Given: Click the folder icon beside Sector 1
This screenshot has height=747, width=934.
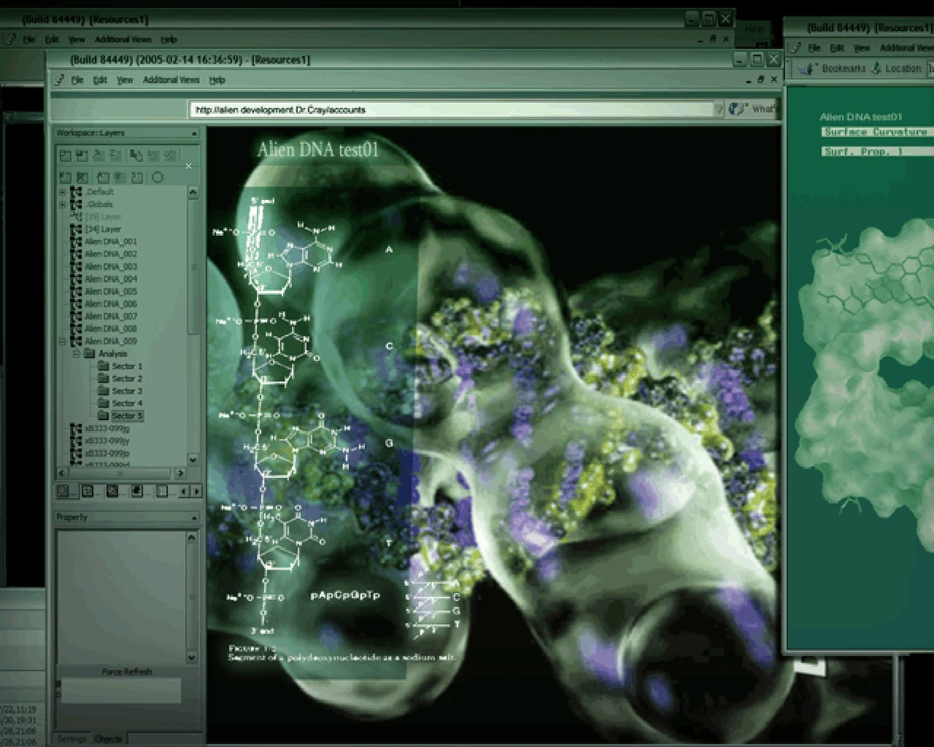Looking at the screenshot, I should 103,366.
